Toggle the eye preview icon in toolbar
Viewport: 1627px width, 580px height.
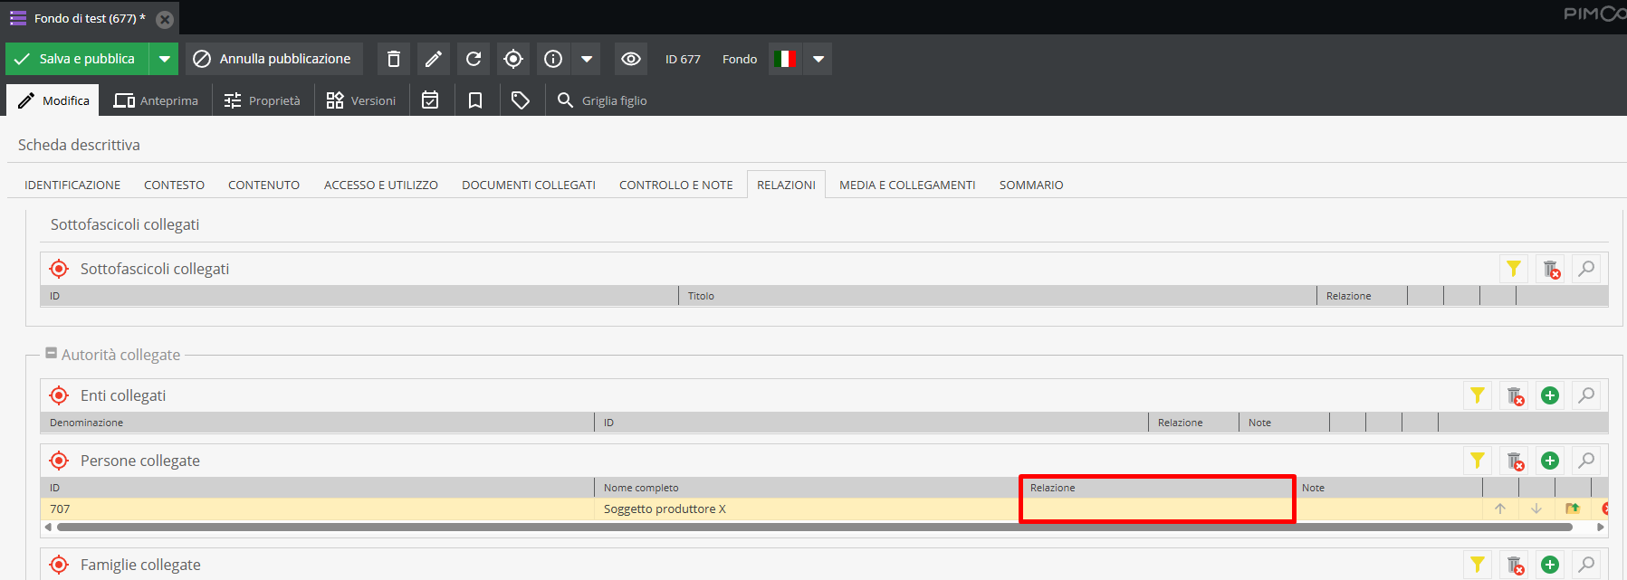point(631,59)
